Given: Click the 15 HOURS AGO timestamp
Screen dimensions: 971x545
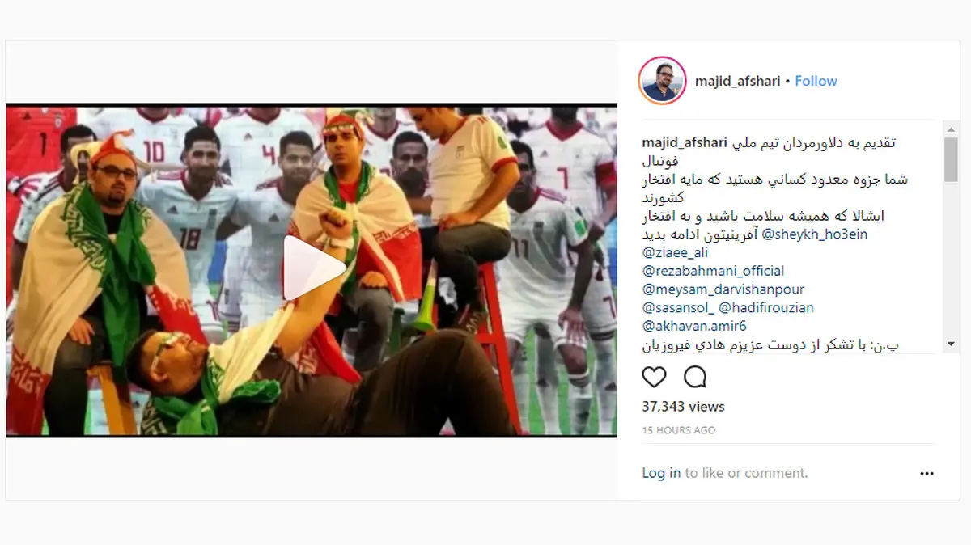Looking at the screenshot, I should click(679, 430).
